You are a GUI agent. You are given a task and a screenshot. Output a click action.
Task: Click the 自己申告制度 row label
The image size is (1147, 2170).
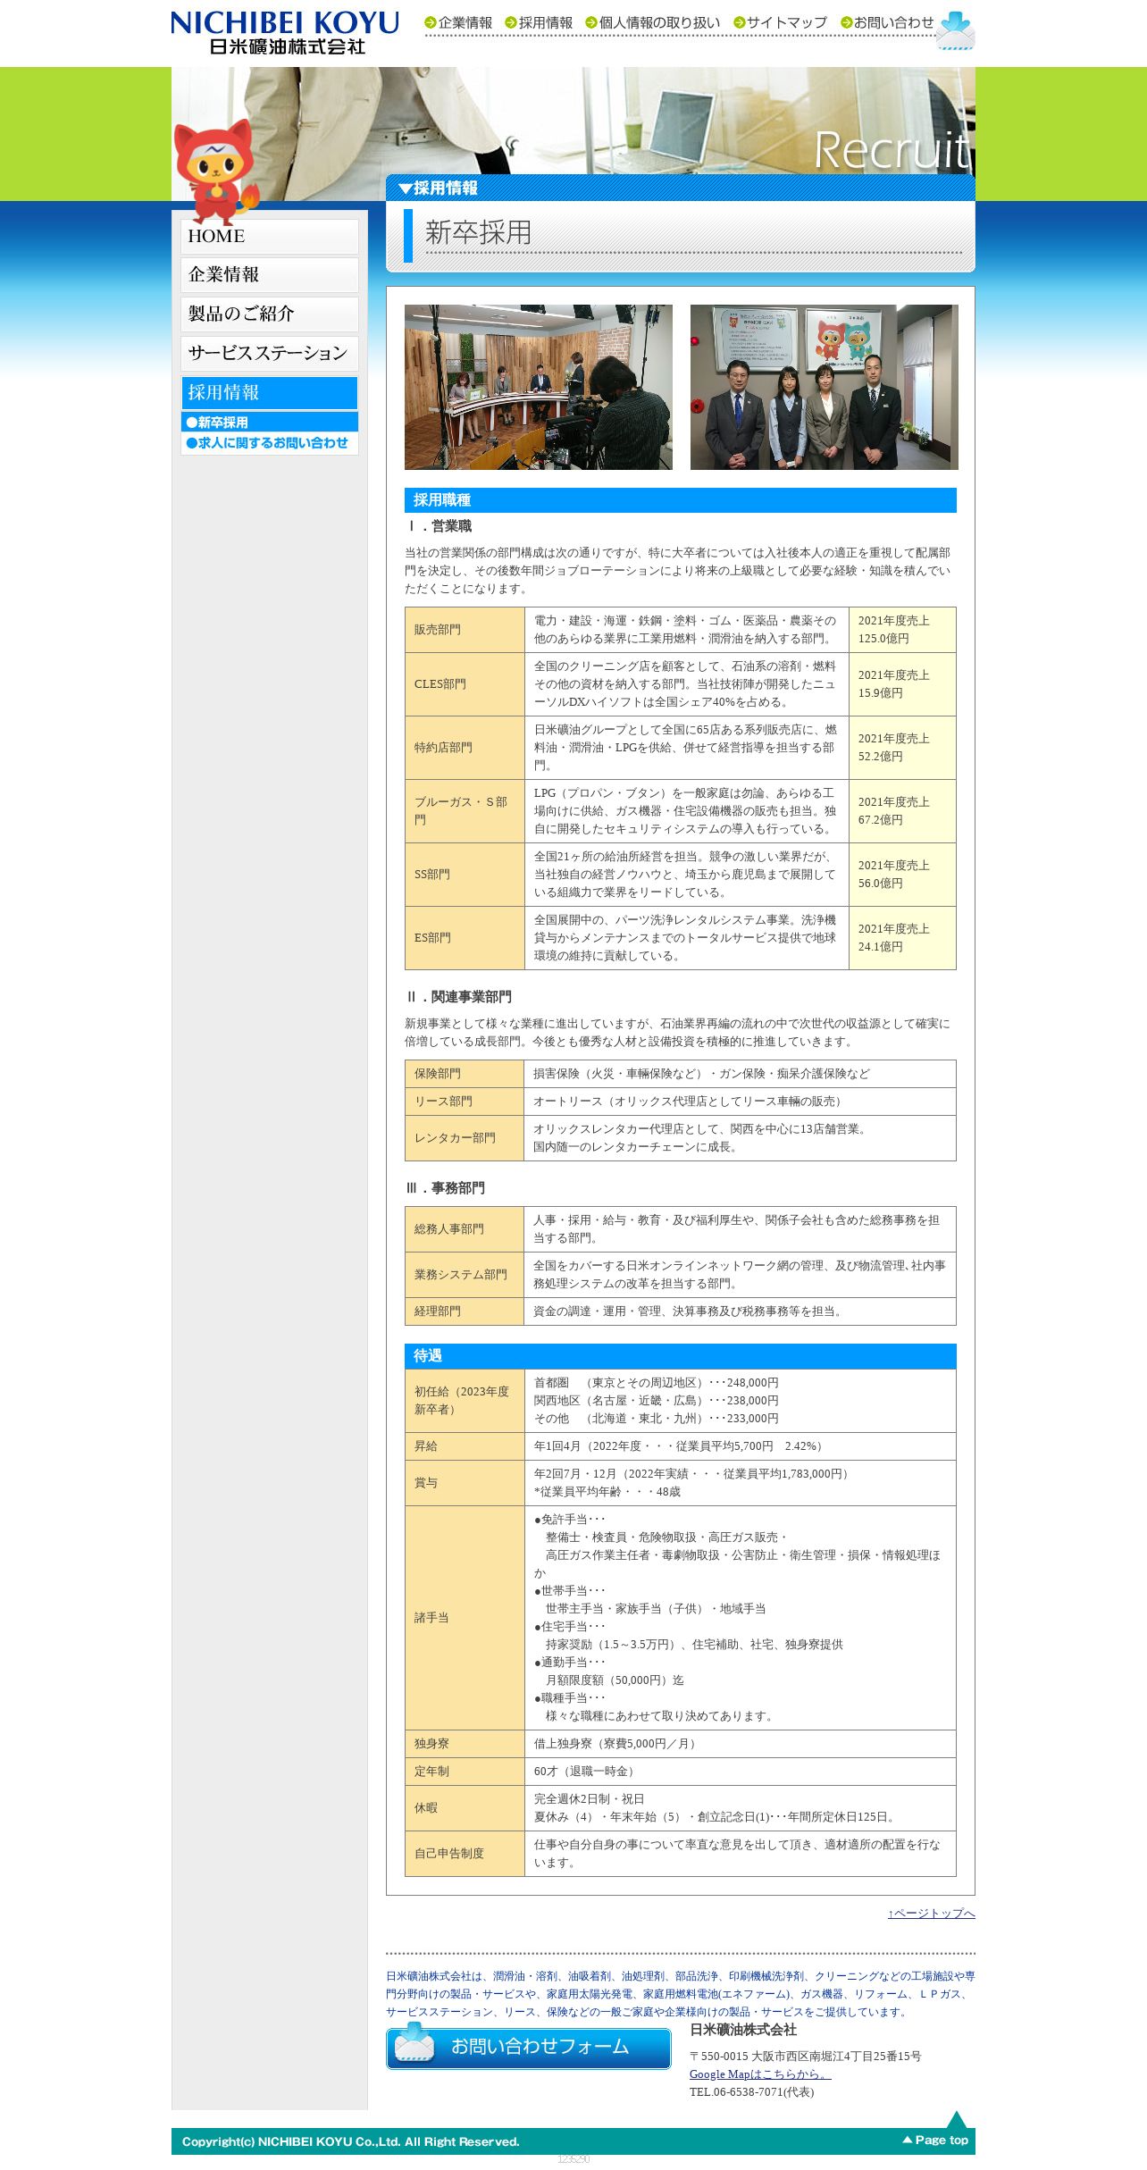tap(465, 1854)
